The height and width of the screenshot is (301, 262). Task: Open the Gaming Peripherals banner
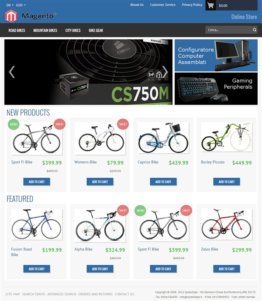pos(216,89)
